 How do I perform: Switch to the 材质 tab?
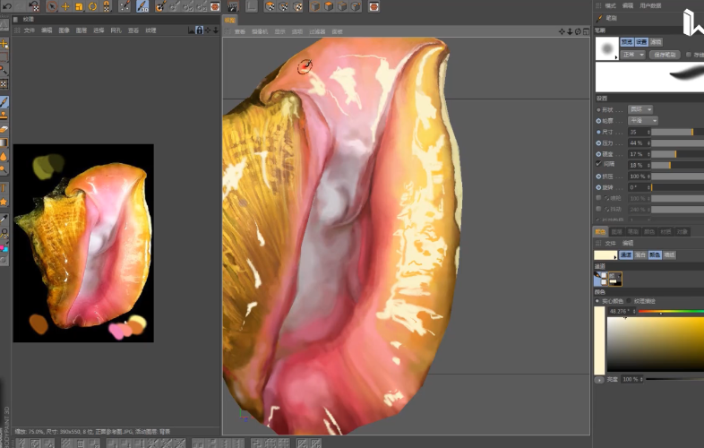coord(665,231)
